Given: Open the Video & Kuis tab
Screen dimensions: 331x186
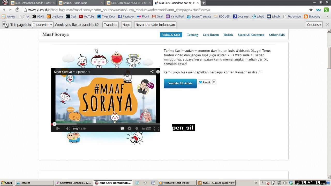Looking at the screenshot, I should tap(171, 35).
